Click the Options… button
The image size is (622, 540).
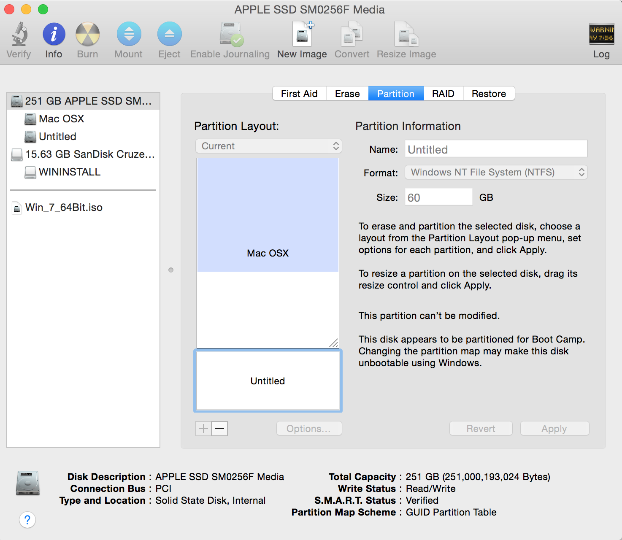(x=309, y=429)
